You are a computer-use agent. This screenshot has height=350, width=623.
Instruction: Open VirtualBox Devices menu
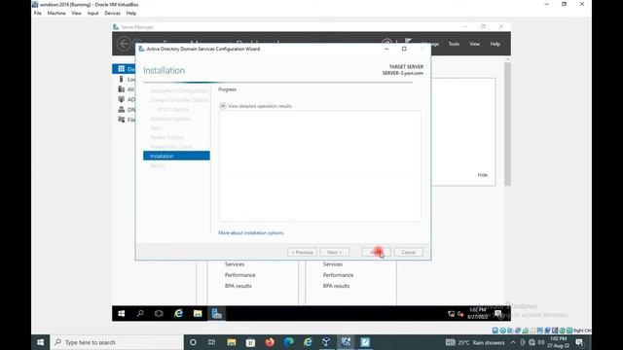pyautogui.click(x=113, y=13)
